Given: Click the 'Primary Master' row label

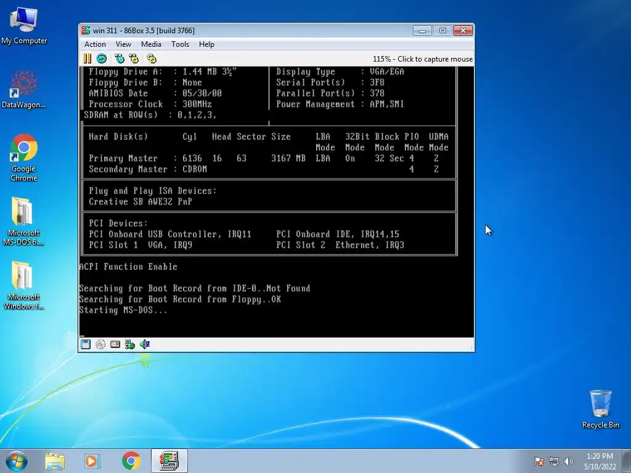Looking at the screenshot, I should pyautogui.click(x=123, y=158).
